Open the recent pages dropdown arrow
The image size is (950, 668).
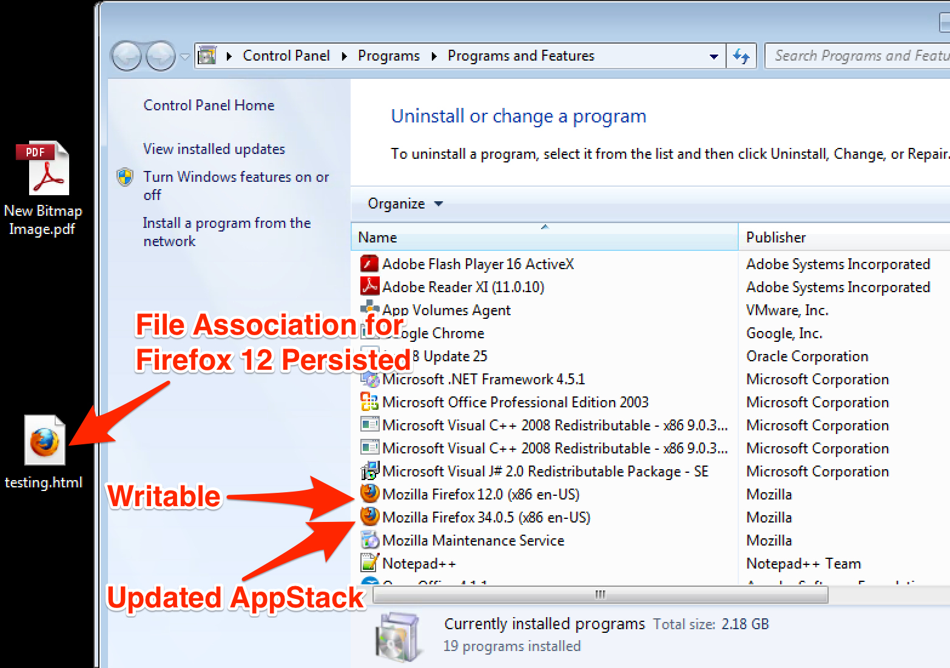(x=185, y=57)
